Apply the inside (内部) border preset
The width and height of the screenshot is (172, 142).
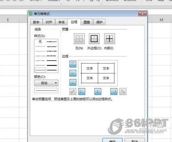click(x=109, y=39)
